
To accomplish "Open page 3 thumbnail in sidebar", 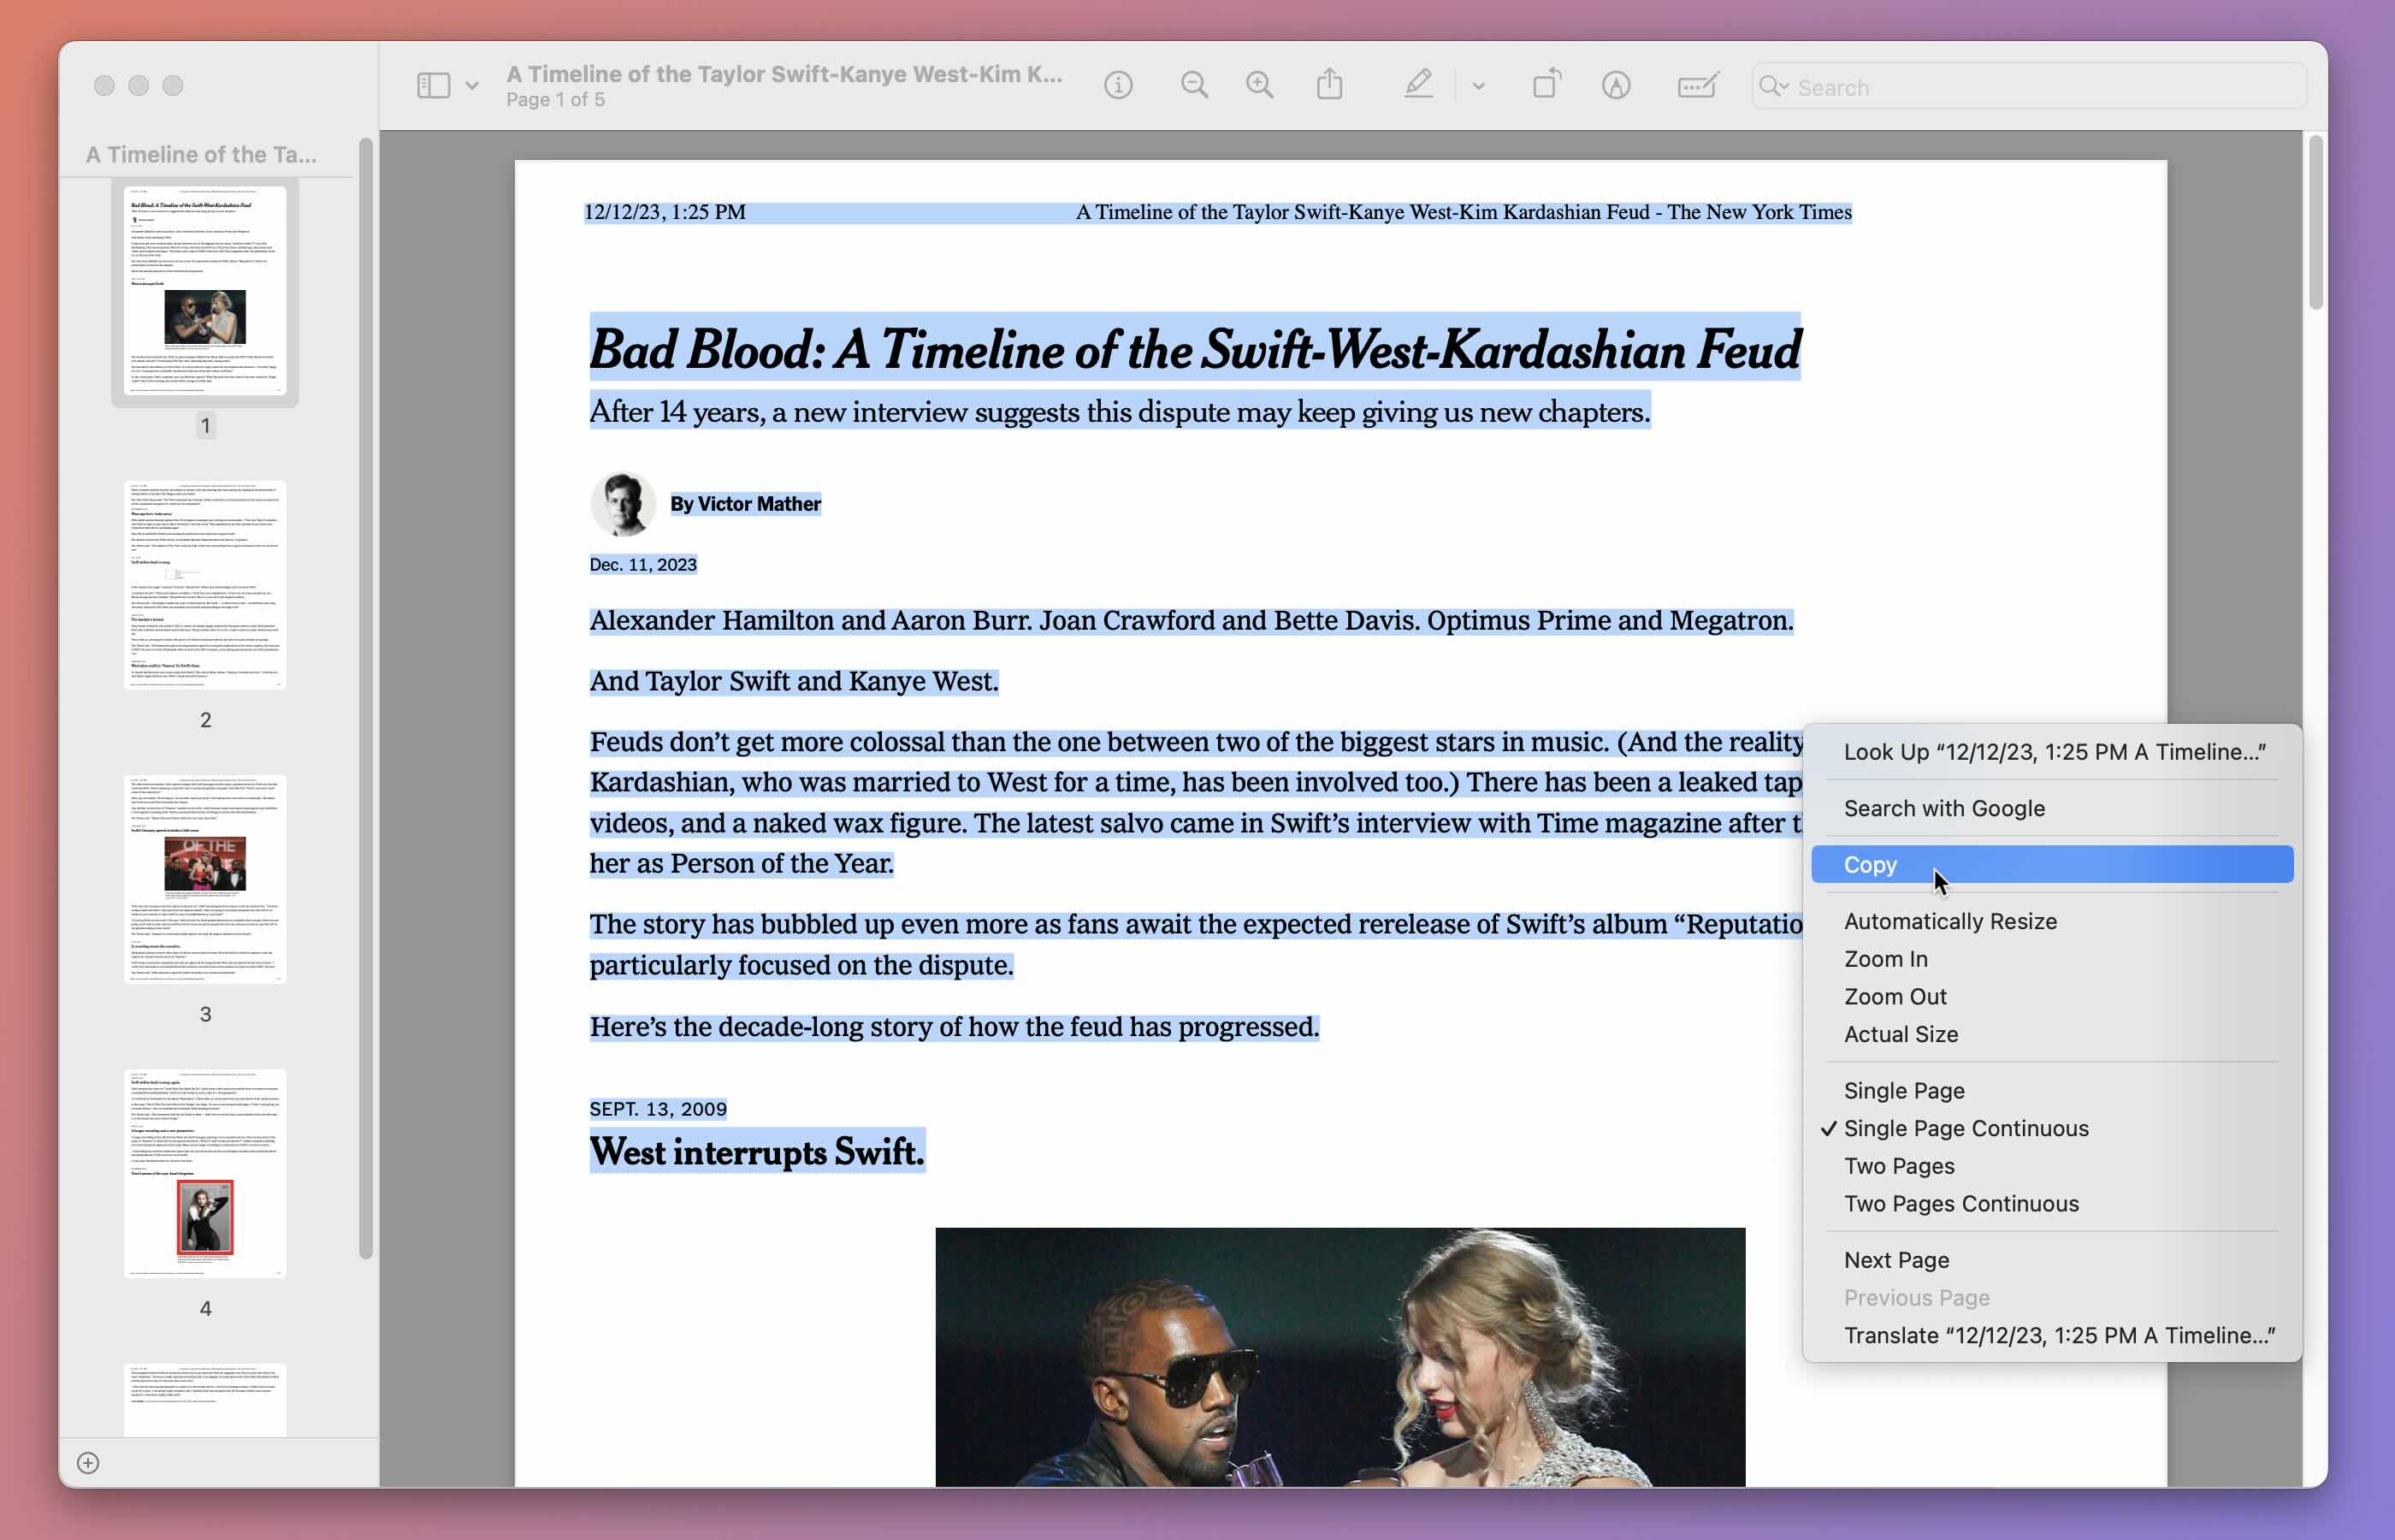I will tap(205, 879).
